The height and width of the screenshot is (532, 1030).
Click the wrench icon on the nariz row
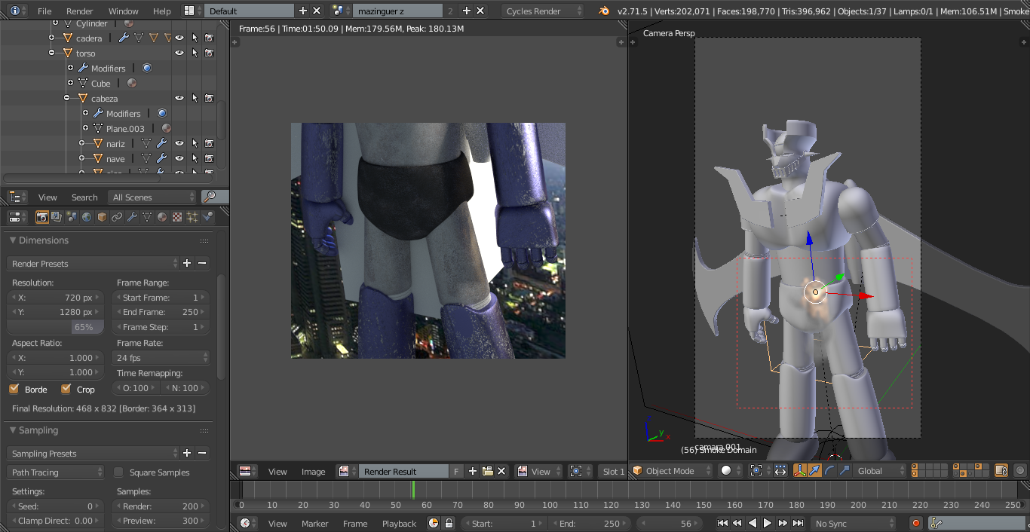click(161, 143)
